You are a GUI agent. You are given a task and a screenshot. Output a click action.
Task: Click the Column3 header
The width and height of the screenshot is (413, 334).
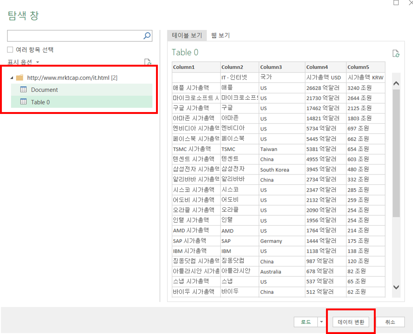point(282,67)
